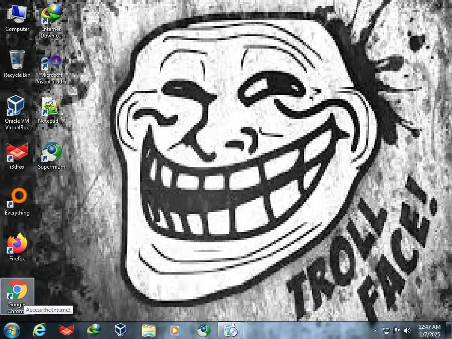Switch to the active disc application taskbar button
The image size is (452, 339).
pyautogui.click(x=230, y=330)
